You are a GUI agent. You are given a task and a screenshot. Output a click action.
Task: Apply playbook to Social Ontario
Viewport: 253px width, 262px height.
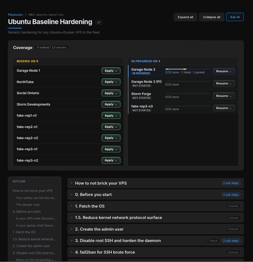pos(111,93)
